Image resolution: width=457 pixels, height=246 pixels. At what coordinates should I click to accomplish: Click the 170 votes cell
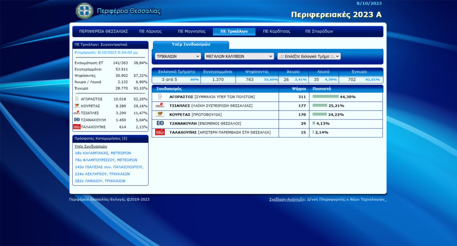[302, 115]
